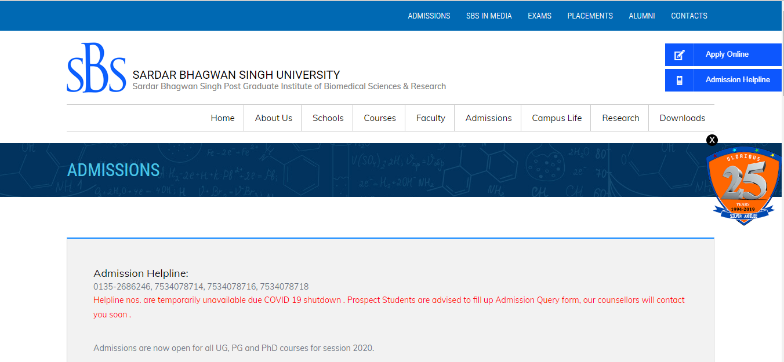This screenshot has height=362, width=784.
Task: Open the Home menu item
Action: point(223,118)
